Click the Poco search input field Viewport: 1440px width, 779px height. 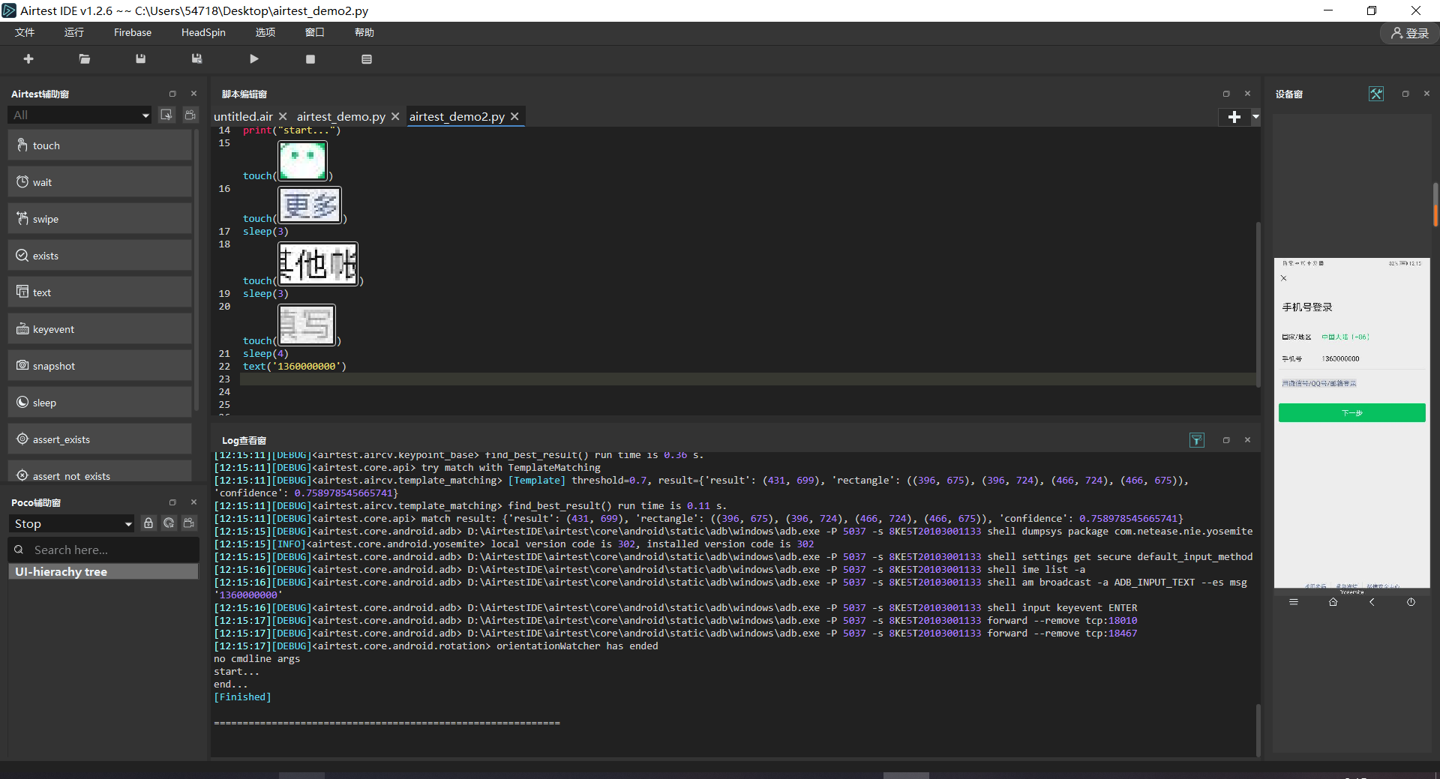[x=103, y=550]
